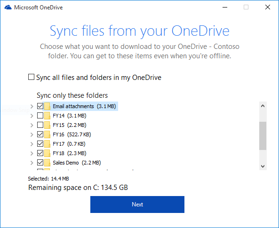
Task: Uncheck the Sales Demo folder checkbox
Action: pyautogui.click(x=40, y=162)
